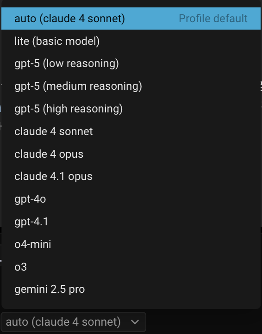This screenshot has height=334, width=262.
Task: Click the small plus-like mark at left edge
Action: coord(0,127)
